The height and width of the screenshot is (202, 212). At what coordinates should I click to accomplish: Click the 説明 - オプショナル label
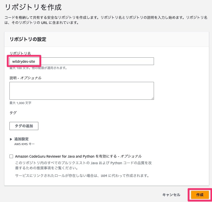point(25,78)
